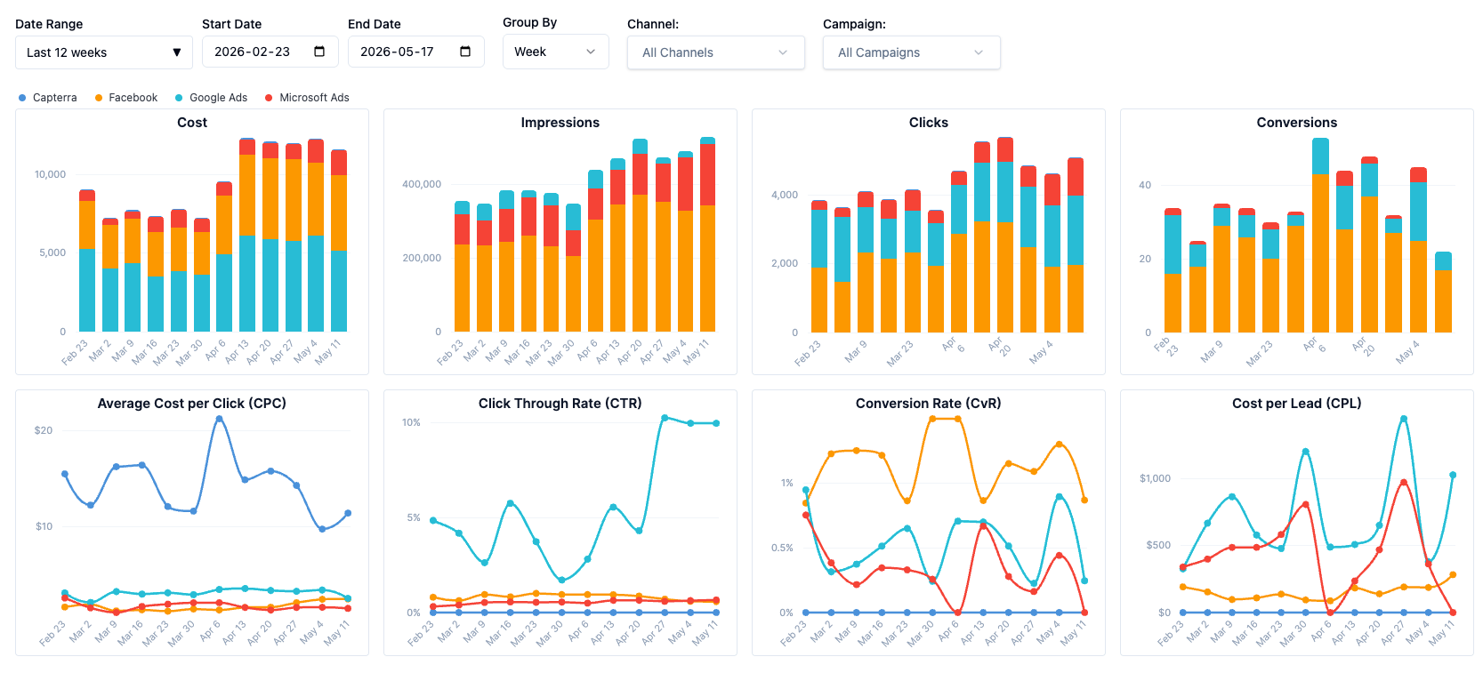This screenshot has height=681, width=1483.
Task: Open the Start Date calendar picker icon
Action: coord(319,52)
